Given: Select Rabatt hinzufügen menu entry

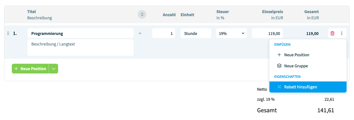Looking at the screenshot, I should 308,87.
